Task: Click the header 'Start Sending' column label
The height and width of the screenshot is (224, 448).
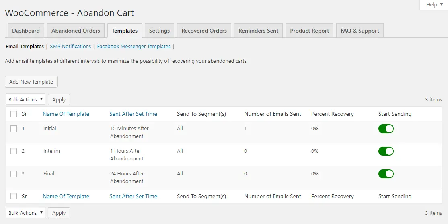Action: click(x=395, y=114)
